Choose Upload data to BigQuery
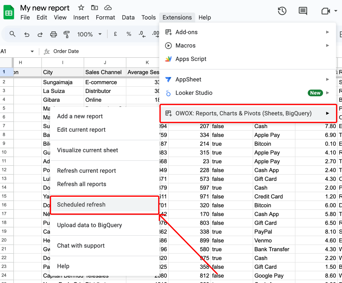342x283 pixels. [105, 225]
